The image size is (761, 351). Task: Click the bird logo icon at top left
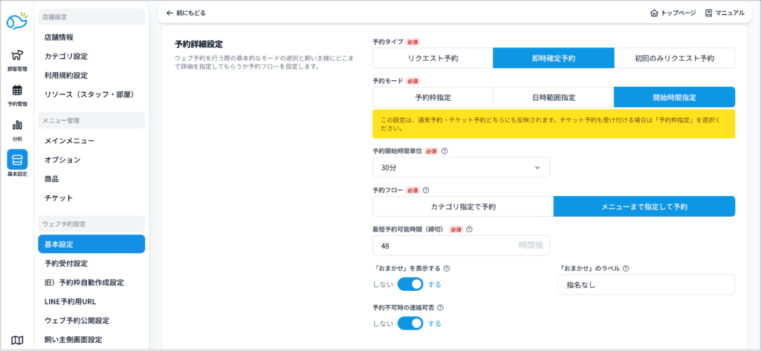pos(16,21)
